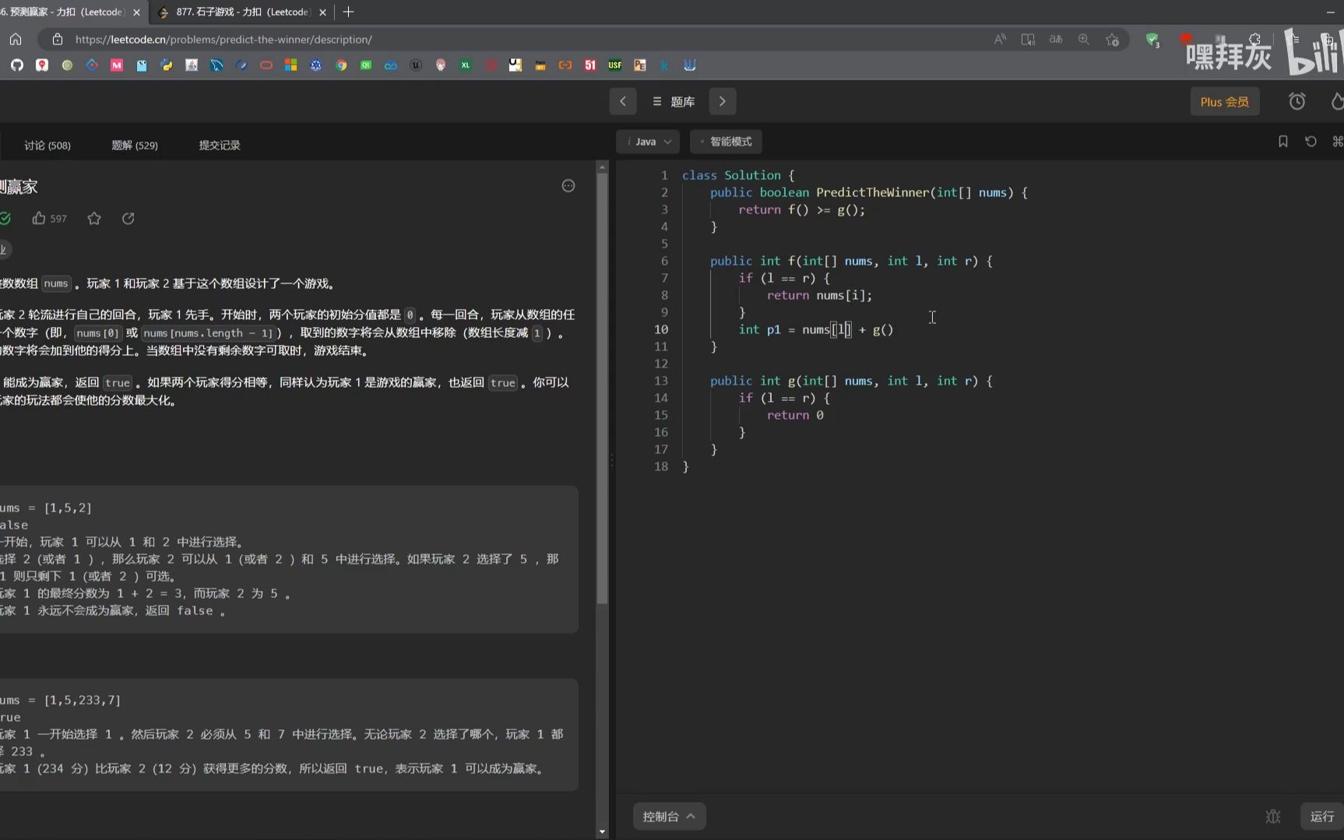Switch to the 题解 (529) tab

(x=135, y=146)
